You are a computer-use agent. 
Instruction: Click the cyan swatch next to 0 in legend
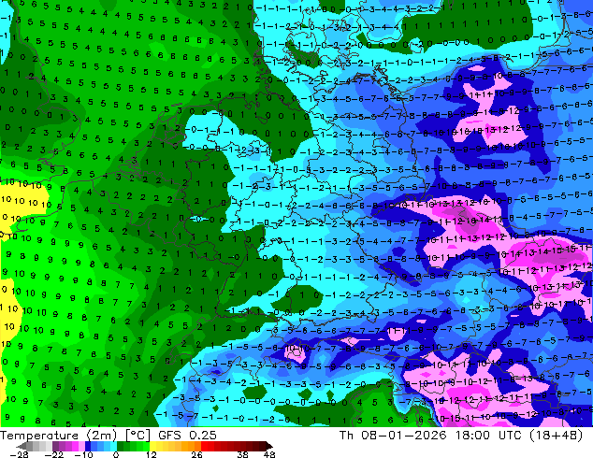113,446
